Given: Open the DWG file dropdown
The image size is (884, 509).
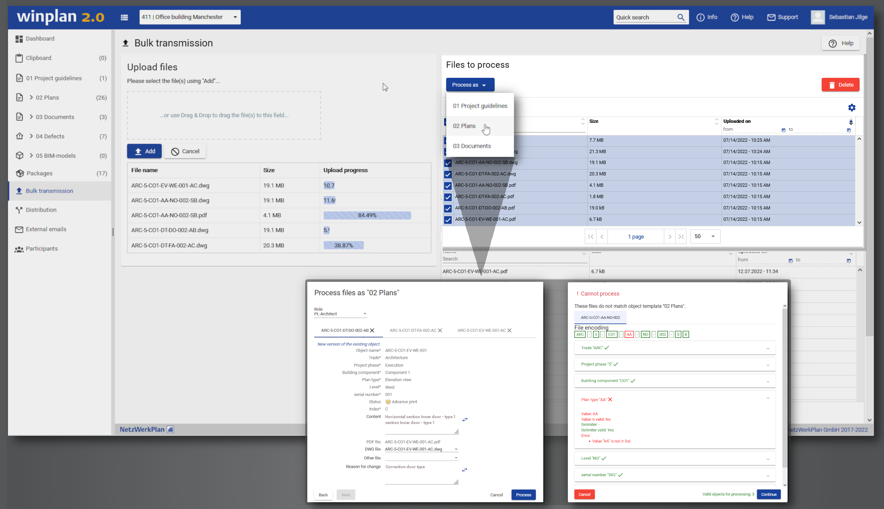Looking at the screenshot, I should 421,449.
